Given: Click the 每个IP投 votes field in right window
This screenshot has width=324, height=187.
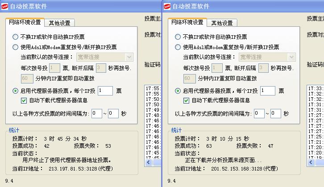Looking at the screenshot, I should 267,91.
